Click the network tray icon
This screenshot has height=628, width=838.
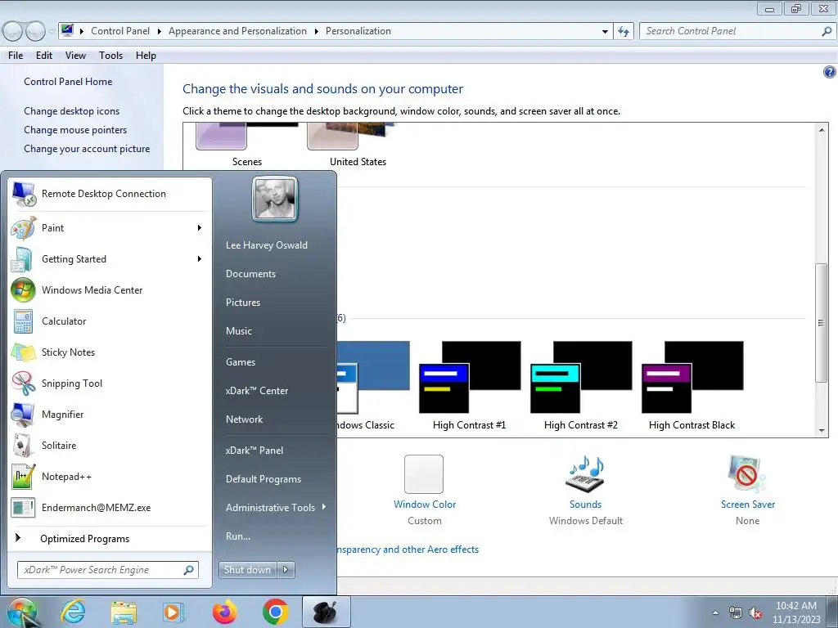[x=736, y=613]
